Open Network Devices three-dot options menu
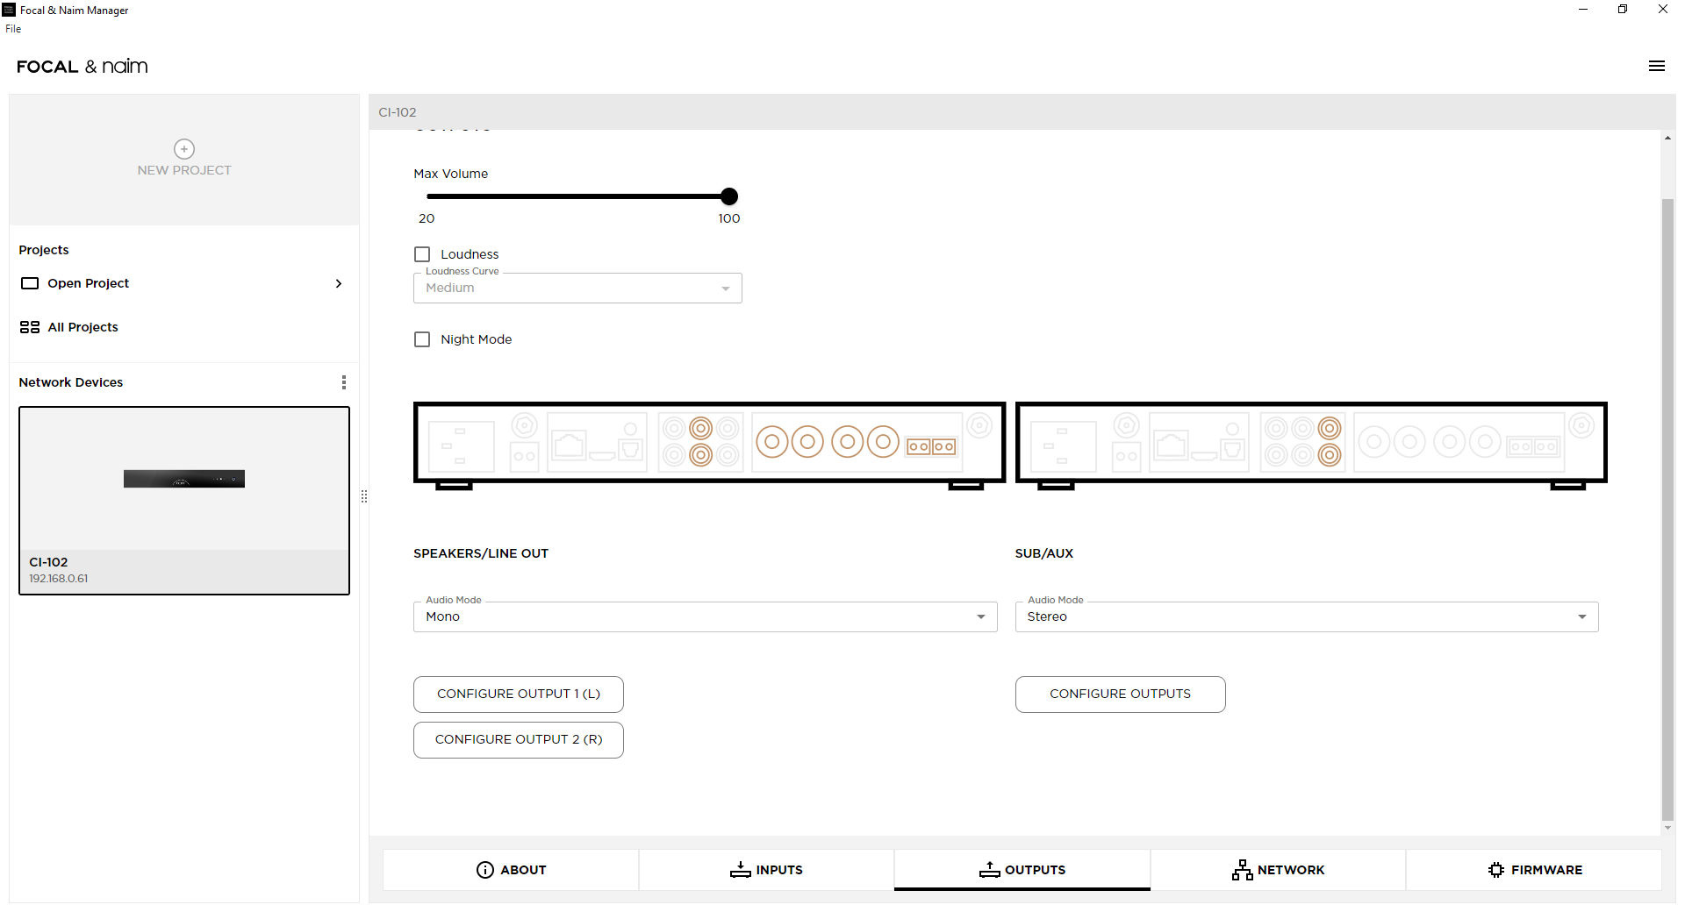 (343, 382)
